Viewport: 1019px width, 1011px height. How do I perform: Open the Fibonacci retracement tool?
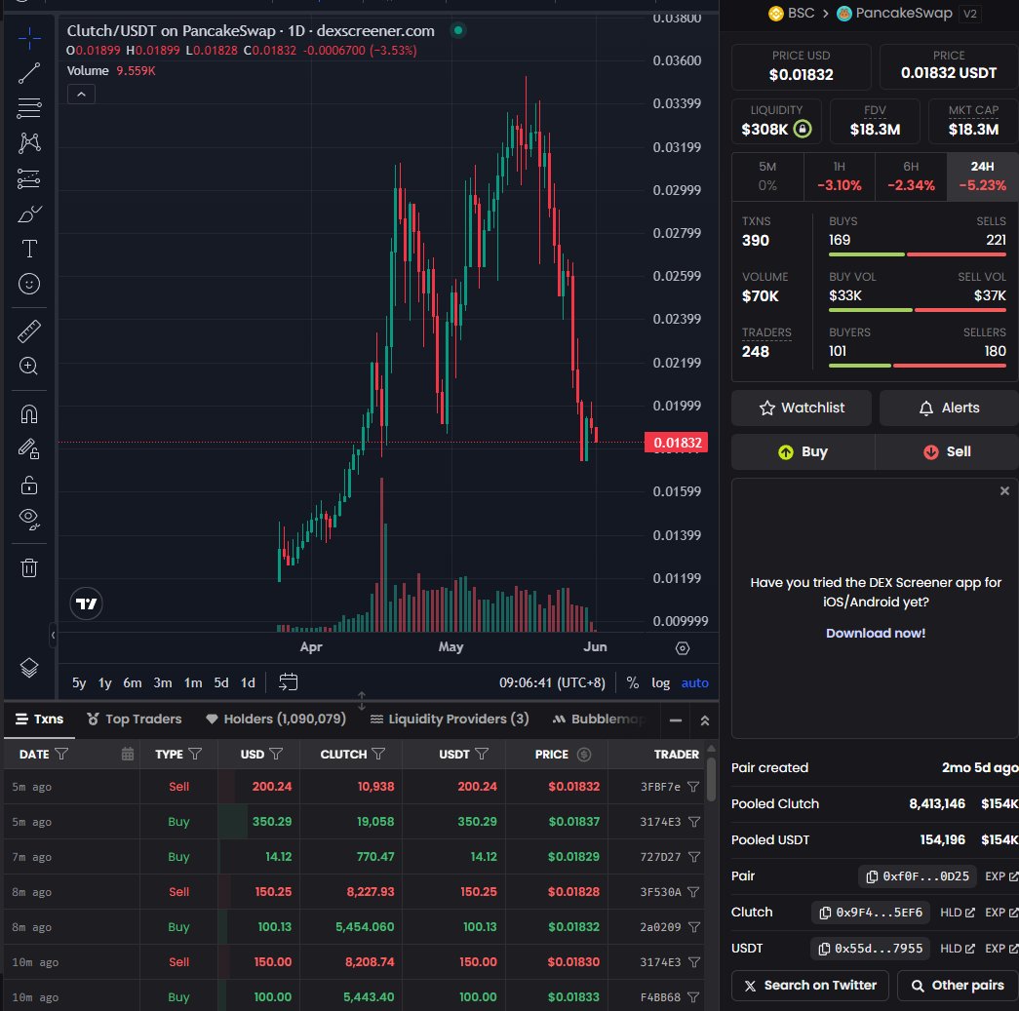(x=29, y=108)
